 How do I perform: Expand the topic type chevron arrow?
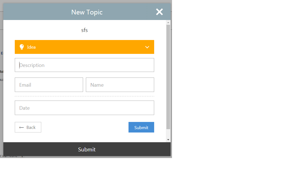tap(147, 47)
